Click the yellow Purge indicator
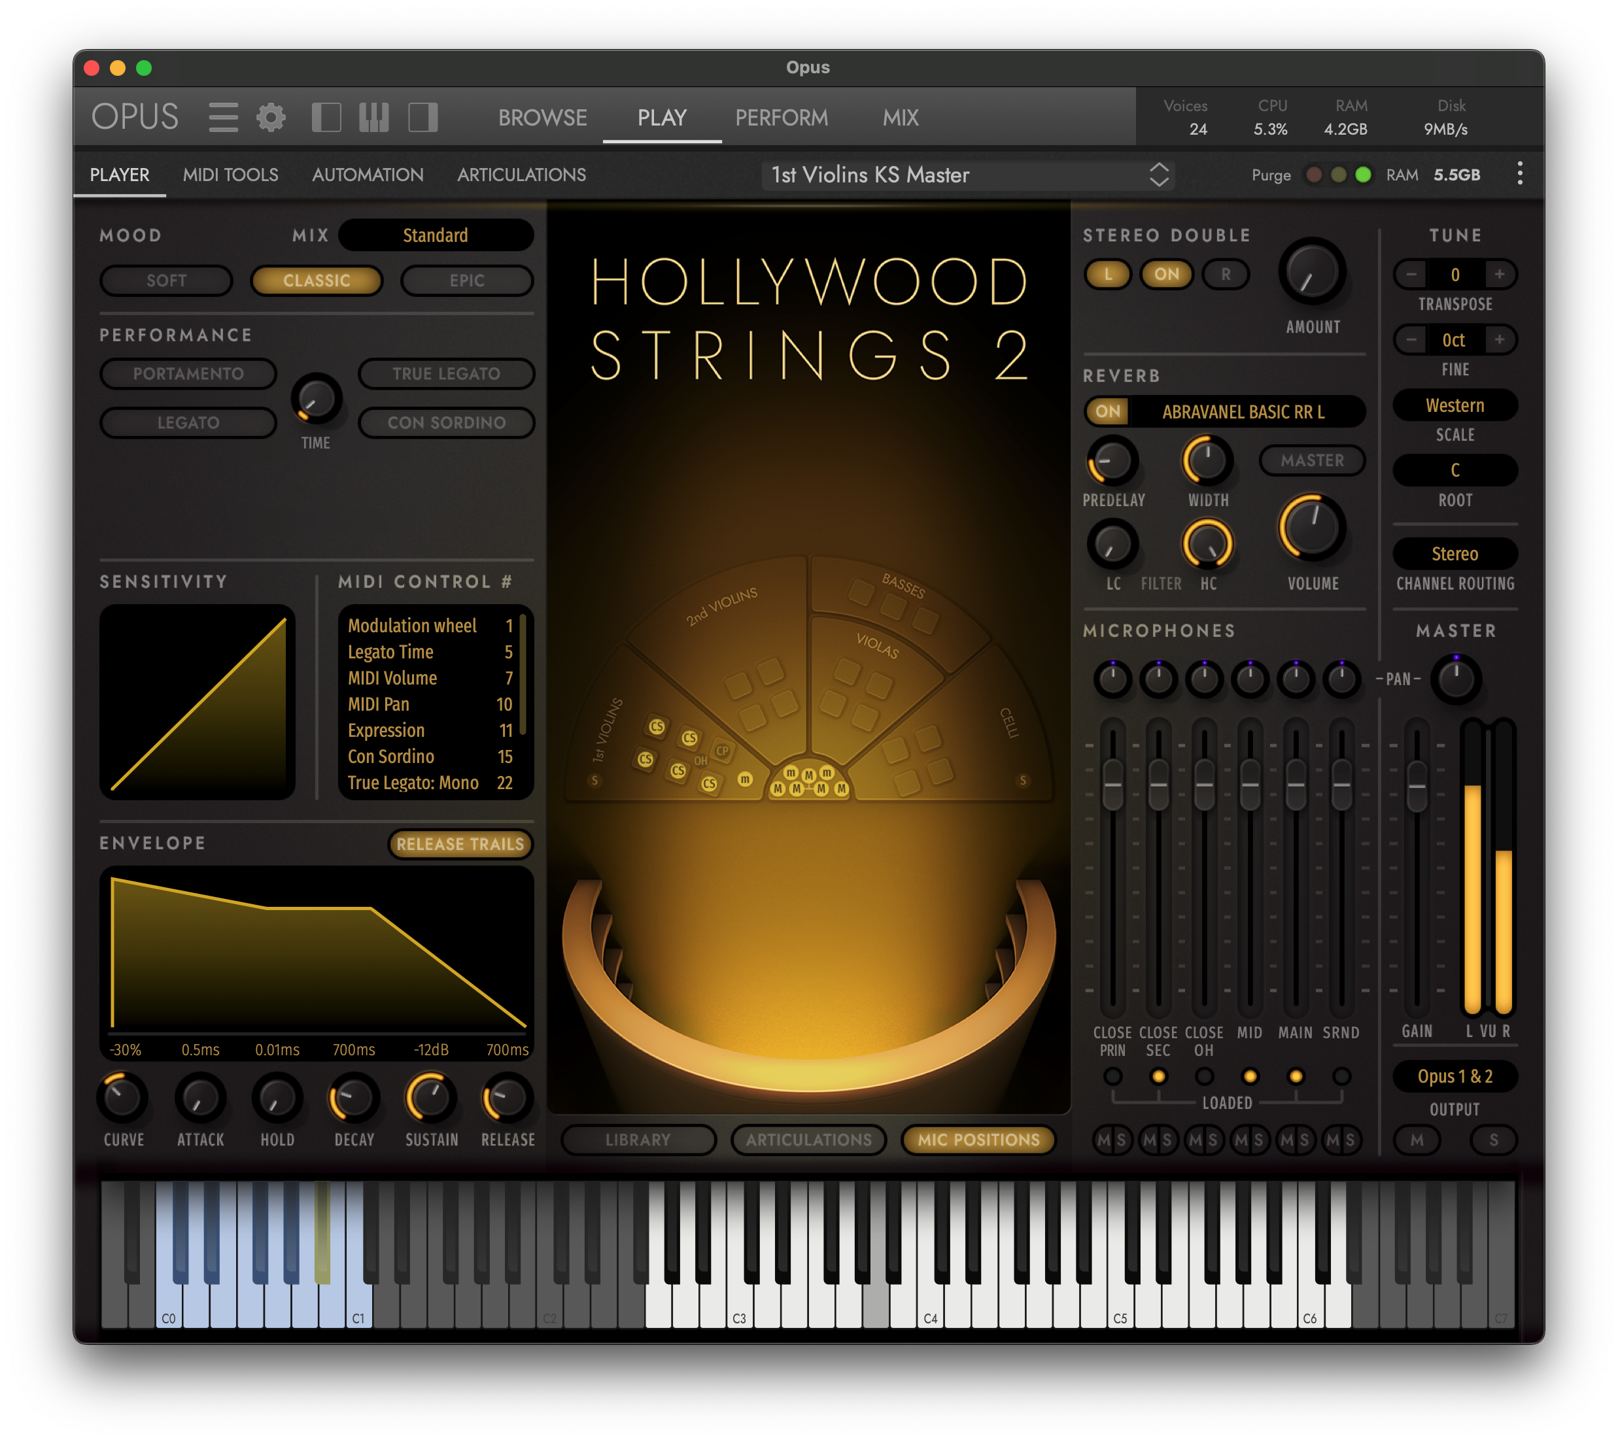Image resolution: width=1618 pixels, height=1441 pixels. click(x=1339, y=174)
